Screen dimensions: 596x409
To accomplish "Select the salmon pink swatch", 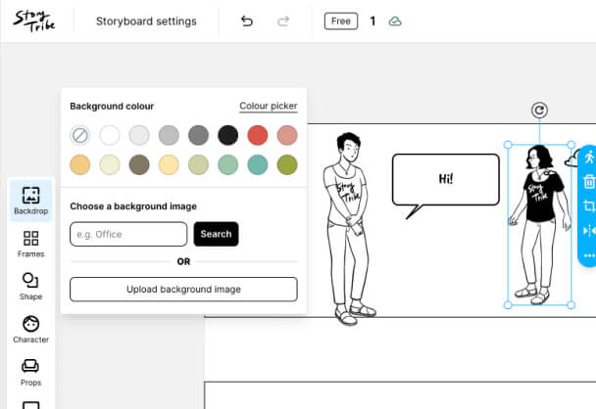I will tap(287, 135).
